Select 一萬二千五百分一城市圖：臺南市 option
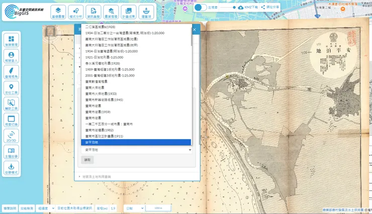The width and height of the screenshot is (372, 214). pyautogui.click(x=136, y=124)
